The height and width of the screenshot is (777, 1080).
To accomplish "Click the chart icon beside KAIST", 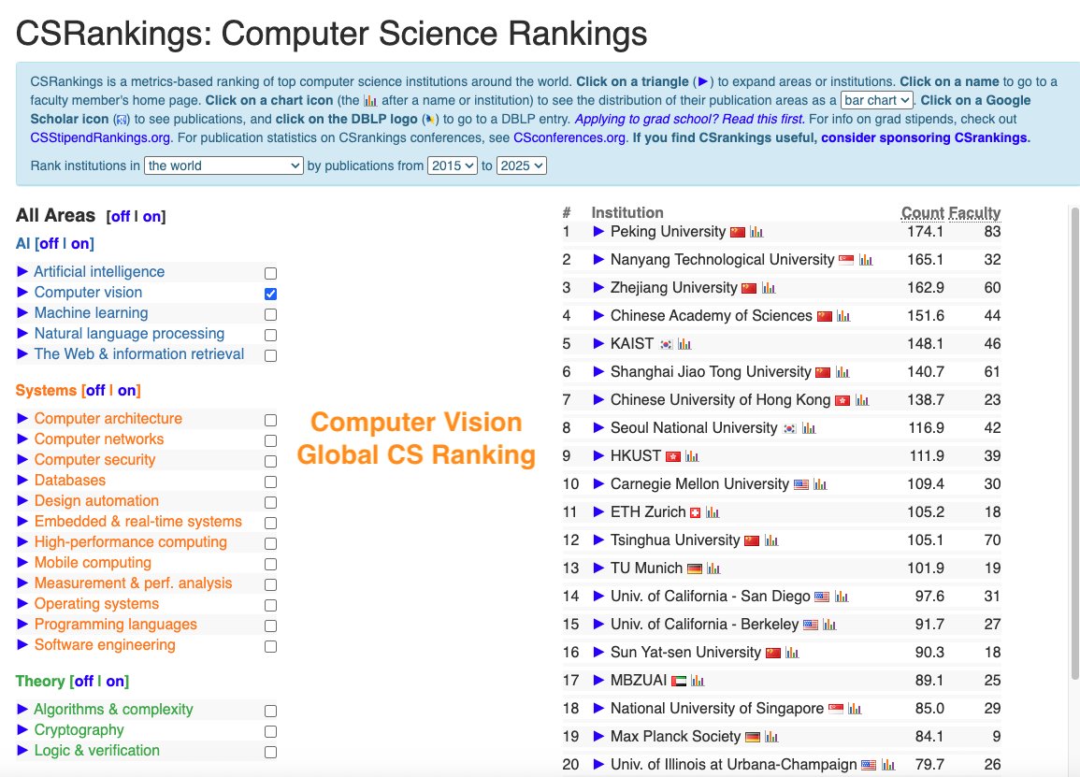I will [x=684, y=344].
